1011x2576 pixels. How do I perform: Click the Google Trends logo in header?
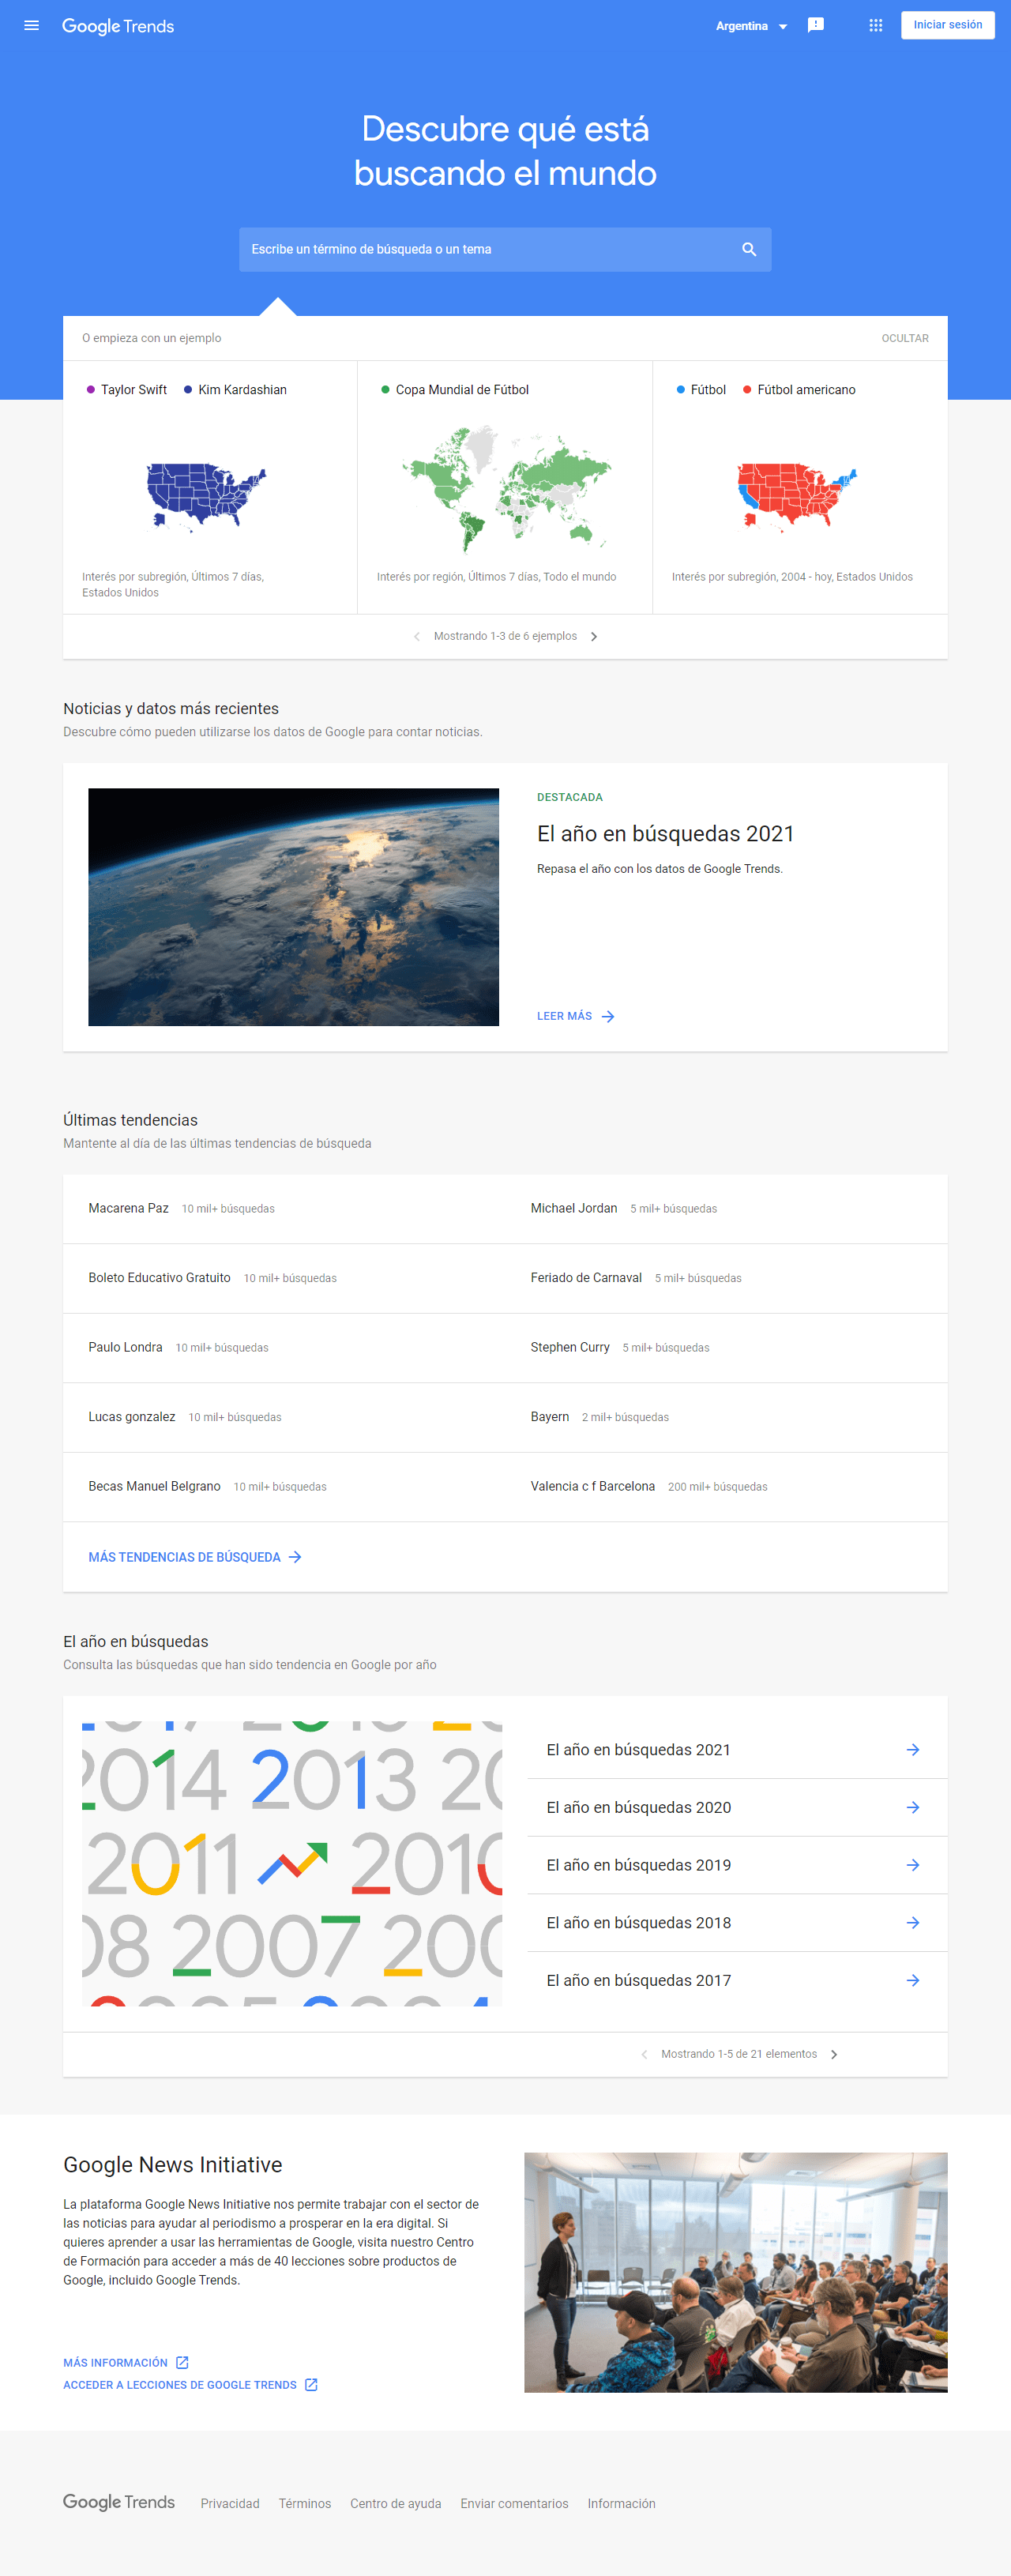tap(118, 26)
